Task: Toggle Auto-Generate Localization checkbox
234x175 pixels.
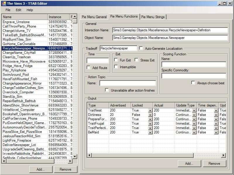Action: tap(141, 48)
